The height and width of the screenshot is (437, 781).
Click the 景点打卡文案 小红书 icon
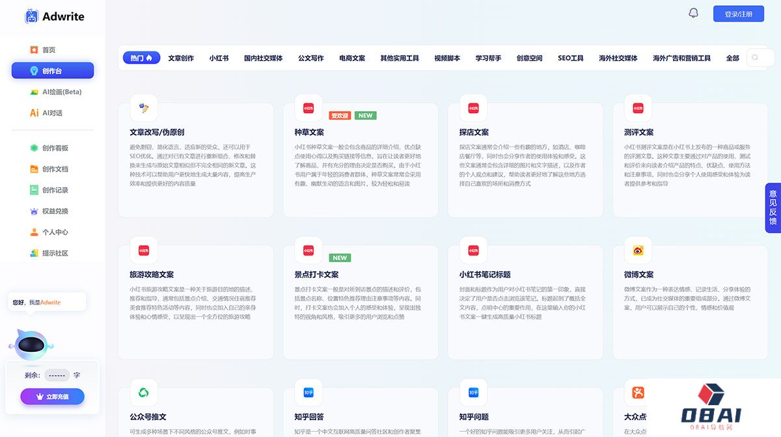click(308, 250)
